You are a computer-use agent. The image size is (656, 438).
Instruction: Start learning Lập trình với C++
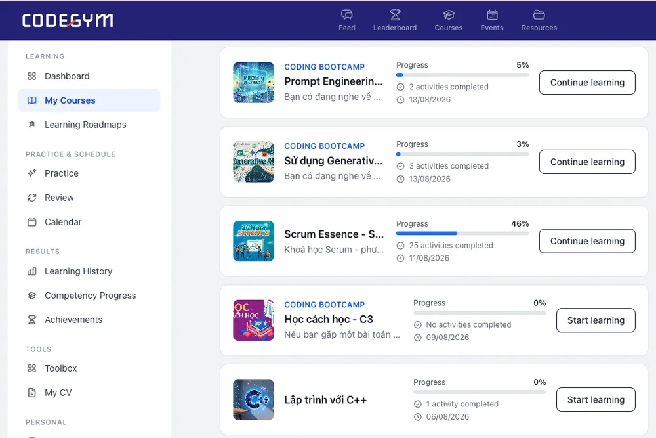[596, 399]
